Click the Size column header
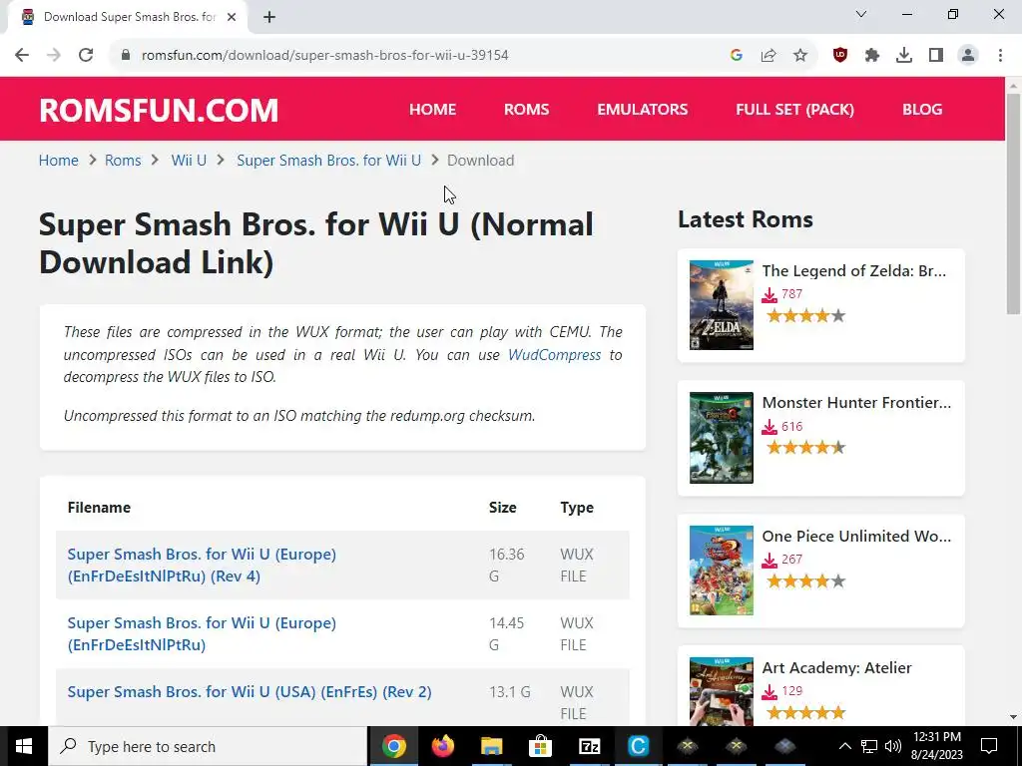Image resolution: width=1022 pixels, height=766 pixels. tap(503, 508)
